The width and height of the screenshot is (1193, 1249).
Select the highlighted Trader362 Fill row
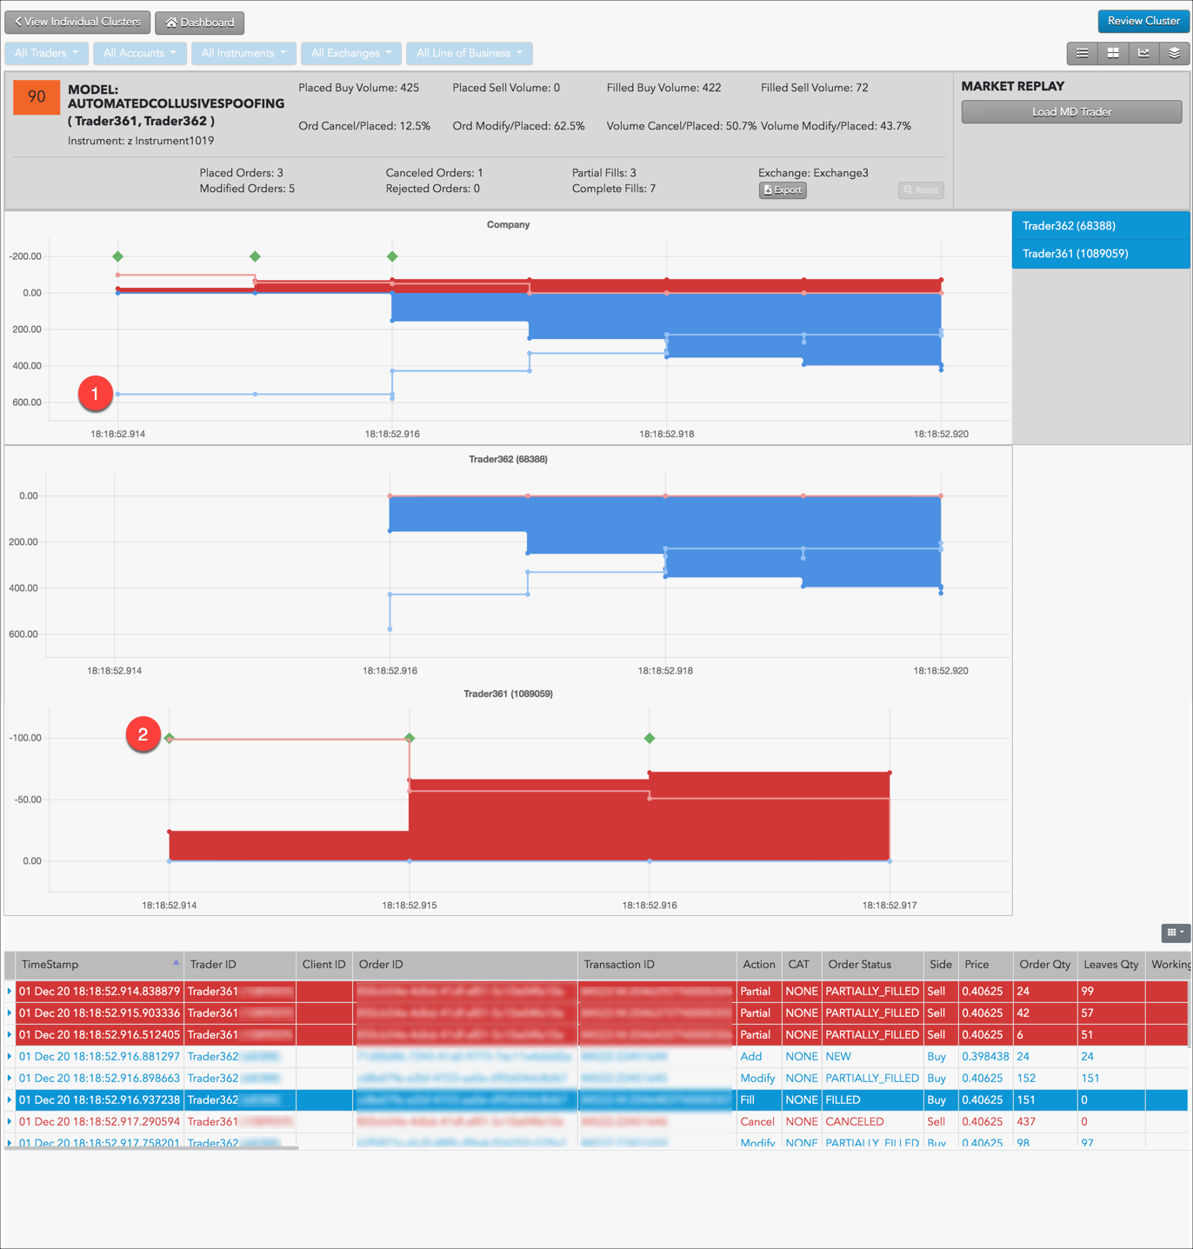[x=596, y=1100]
